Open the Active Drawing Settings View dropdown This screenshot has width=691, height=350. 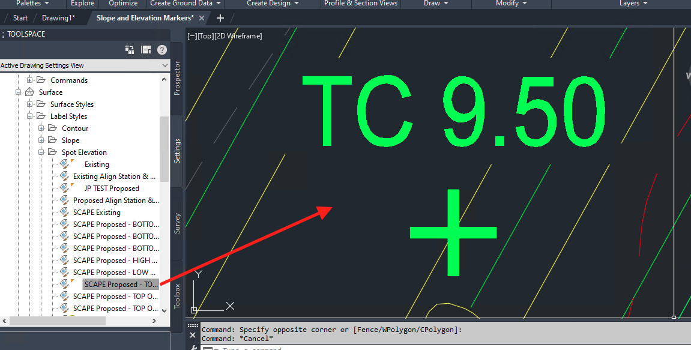165,65
